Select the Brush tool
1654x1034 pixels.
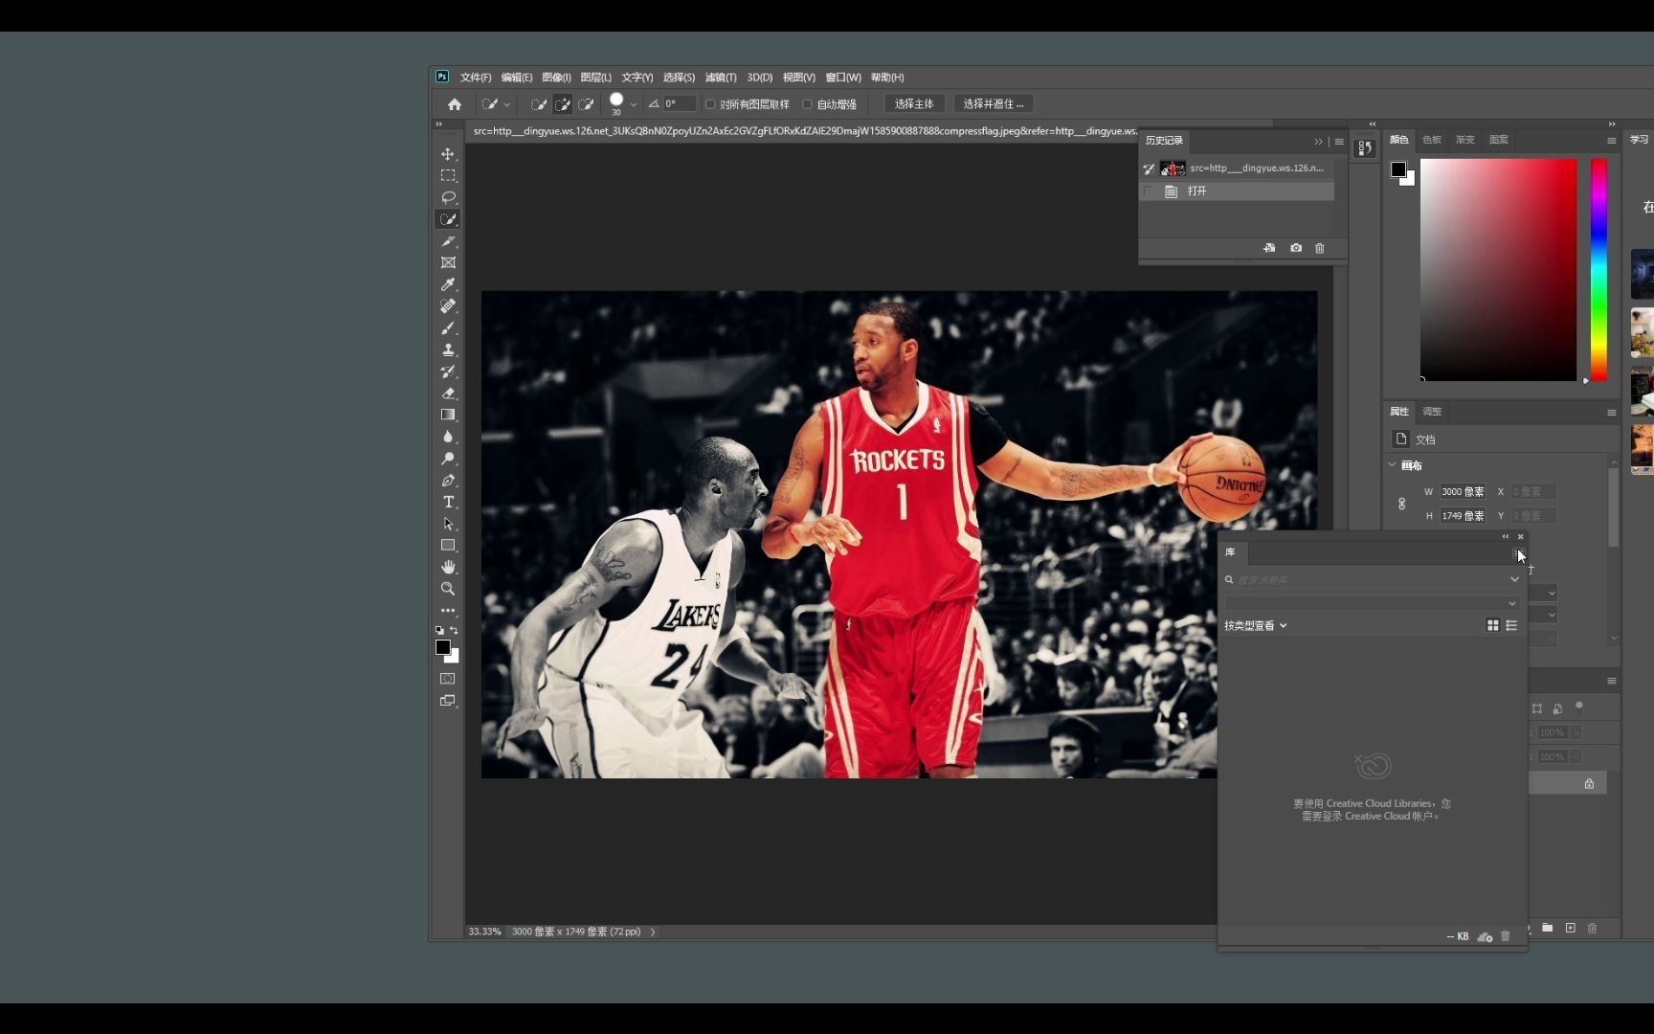(x=448, y=328)
